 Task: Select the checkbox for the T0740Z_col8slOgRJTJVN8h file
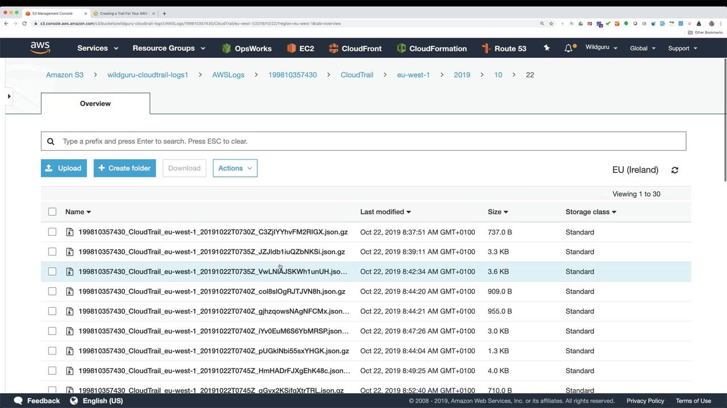click(52, 291)
